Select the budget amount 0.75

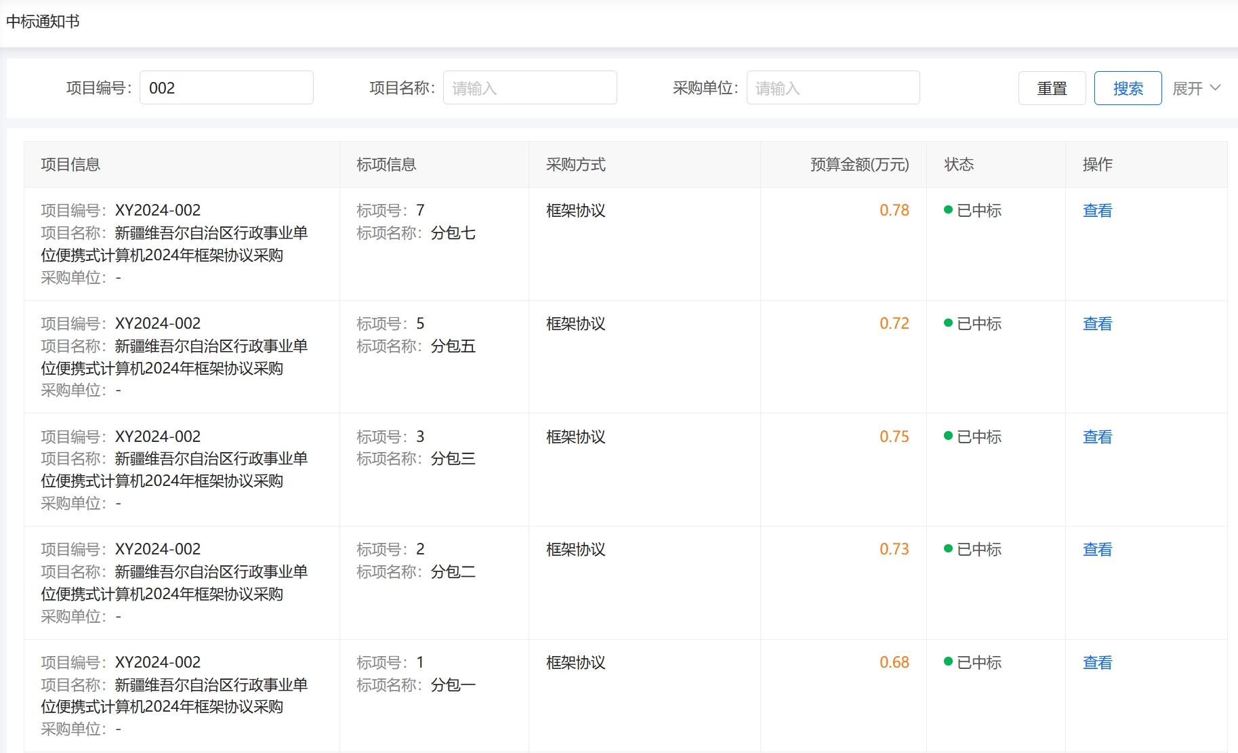894,437
